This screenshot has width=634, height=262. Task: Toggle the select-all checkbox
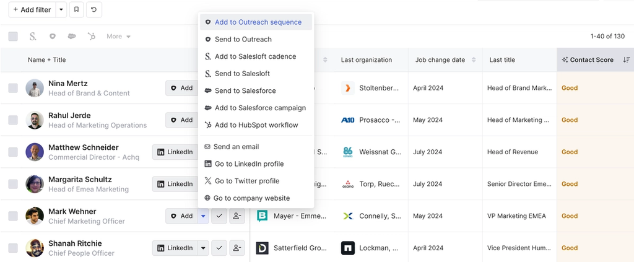click(13, 37)
